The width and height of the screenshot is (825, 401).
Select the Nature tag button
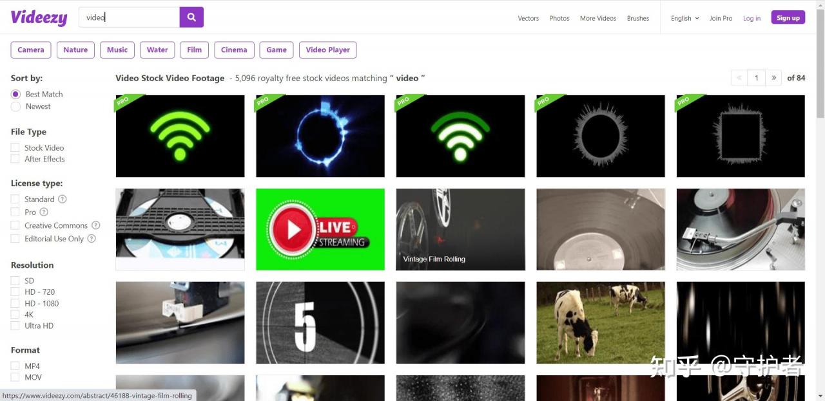coord(75,50)
